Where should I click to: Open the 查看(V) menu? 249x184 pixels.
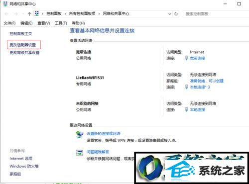tap(44, 23)
